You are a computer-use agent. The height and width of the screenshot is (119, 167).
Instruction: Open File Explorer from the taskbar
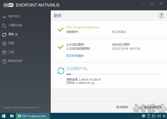[x=12, y=116]
